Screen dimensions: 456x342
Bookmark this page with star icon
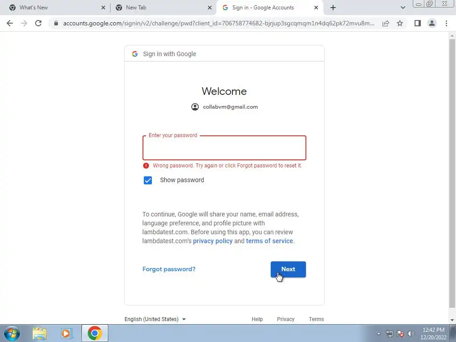(400, 23)
